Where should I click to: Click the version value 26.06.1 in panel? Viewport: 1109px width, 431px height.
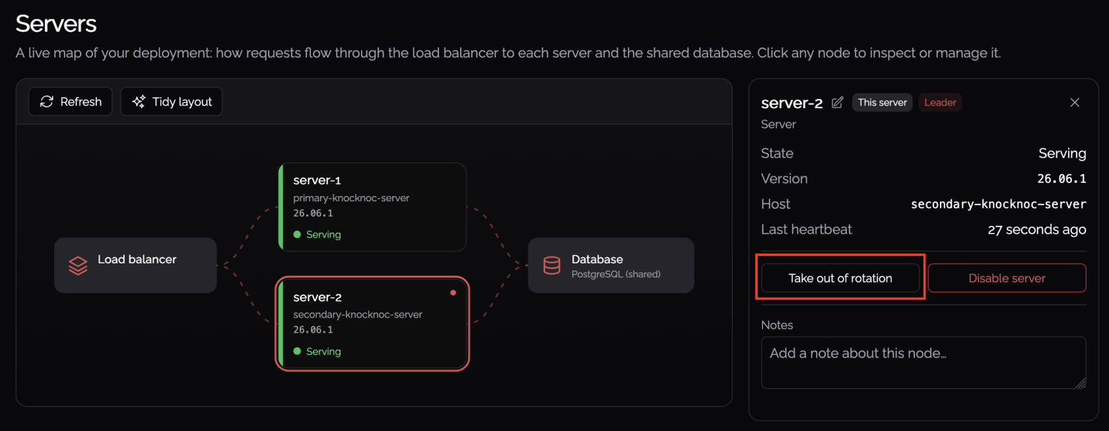(x=1061, y=179)
